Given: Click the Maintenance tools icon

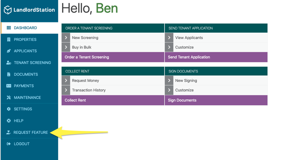Looking at the screenshot, I should [9, 98].
